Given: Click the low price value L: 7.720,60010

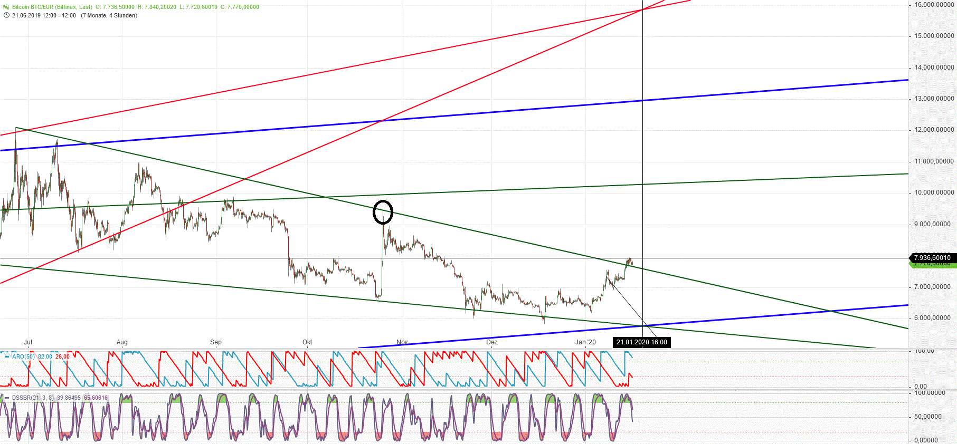Looking at the screenshot, I should 198,7.
